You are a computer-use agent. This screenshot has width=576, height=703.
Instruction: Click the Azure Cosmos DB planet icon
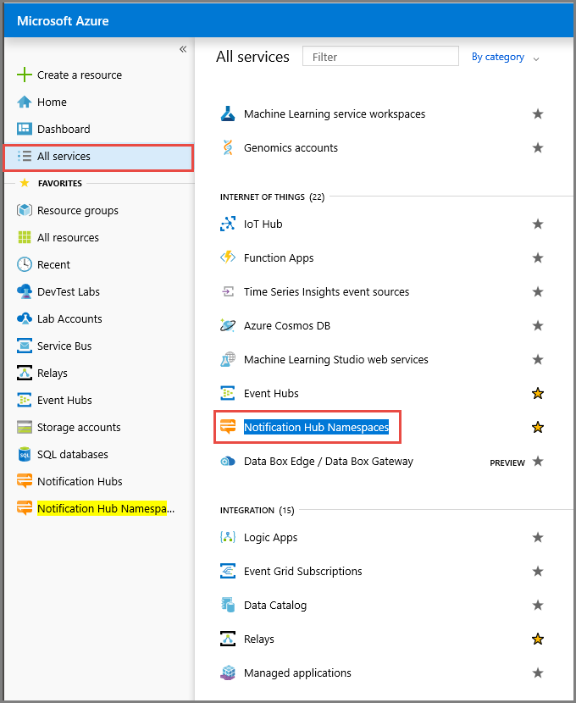click(x=228, y=325)
